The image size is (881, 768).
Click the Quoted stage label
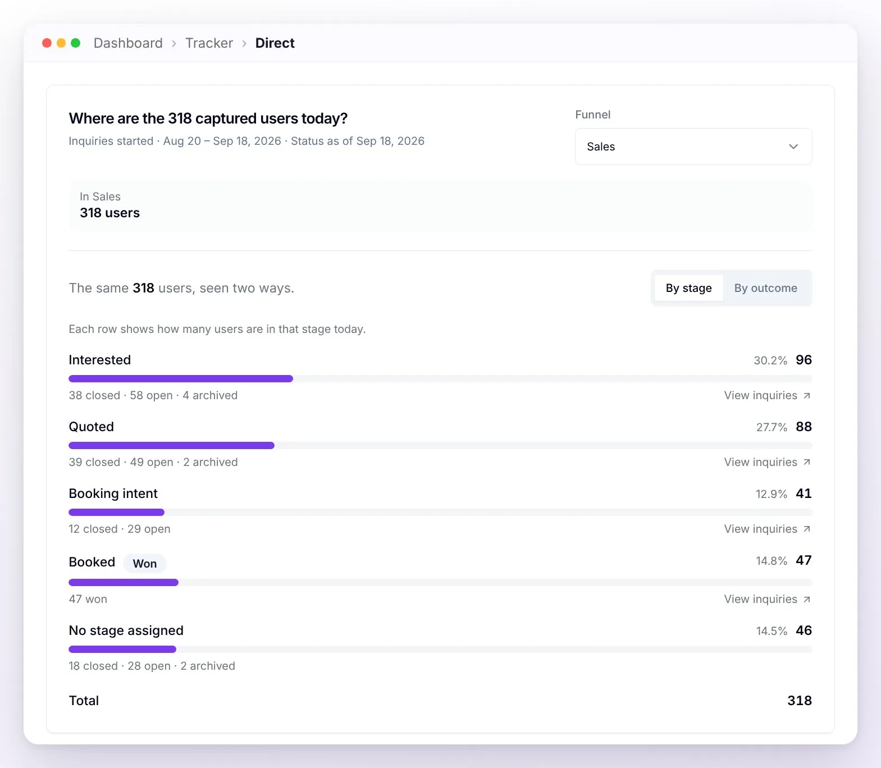(92, 427)
